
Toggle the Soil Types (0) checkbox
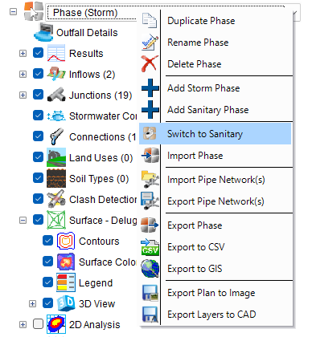coord(38,178)
